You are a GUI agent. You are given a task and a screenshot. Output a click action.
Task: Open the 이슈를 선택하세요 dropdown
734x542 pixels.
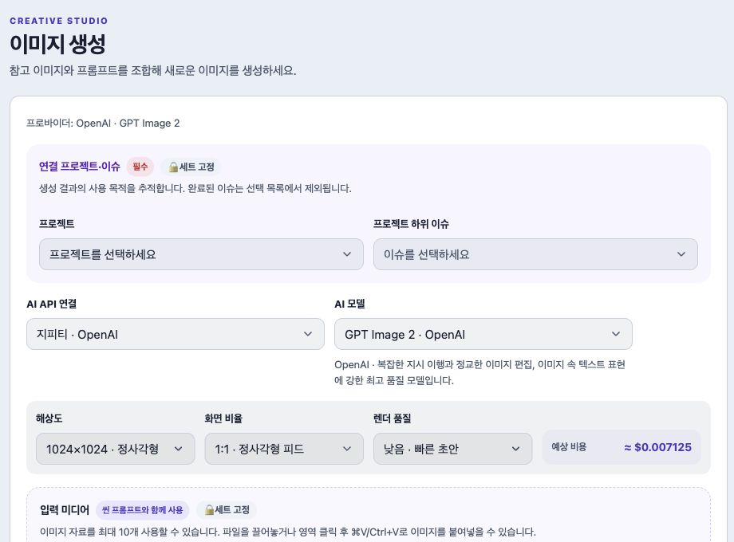click(x=535, y=254)
